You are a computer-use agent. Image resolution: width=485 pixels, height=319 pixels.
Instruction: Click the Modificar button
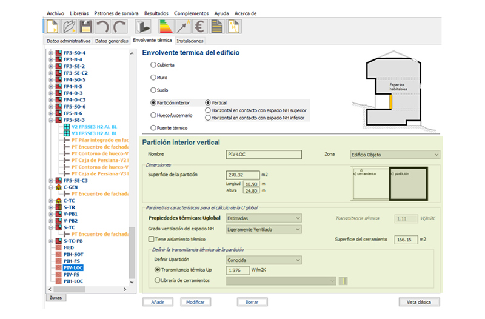(x=195, y=302)
